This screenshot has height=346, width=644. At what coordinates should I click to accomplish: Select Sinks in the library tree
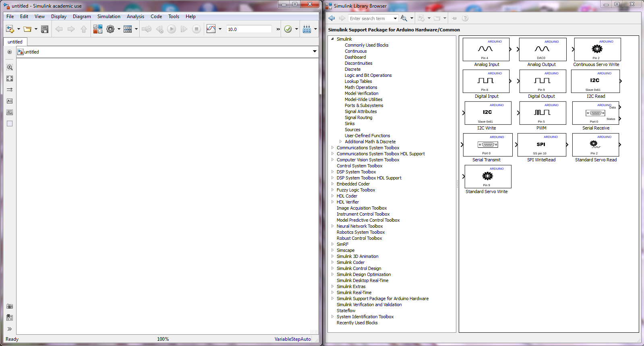tap(350, 124)
